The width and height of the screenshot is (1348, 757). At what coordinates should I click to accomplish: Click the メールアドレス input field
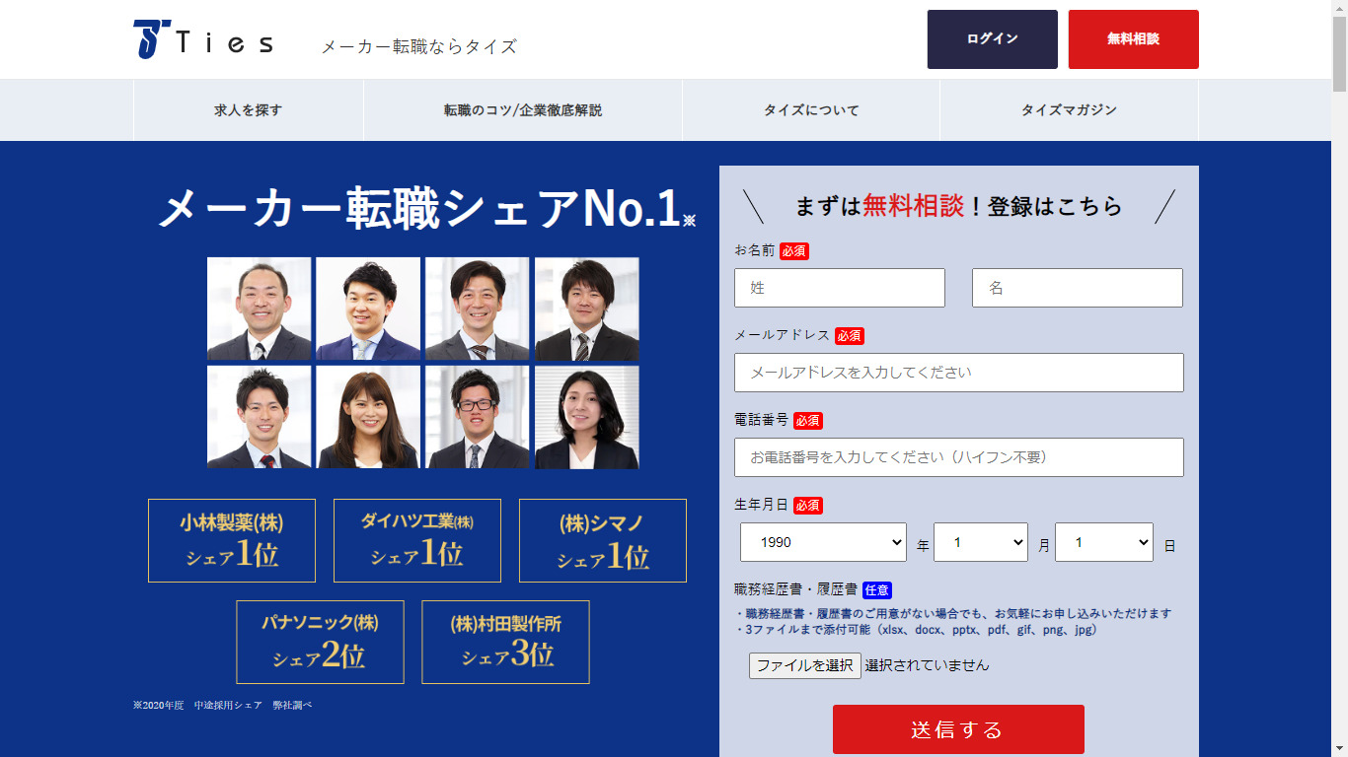[959, 373]
